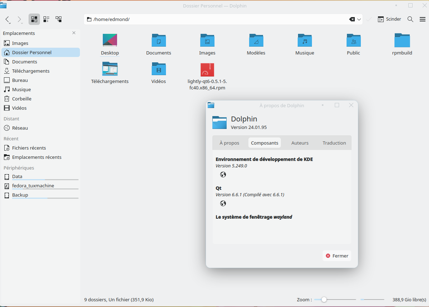Open the hamburger menu
429x307 pixels.
pyautogui.click(x=422, y=19)
